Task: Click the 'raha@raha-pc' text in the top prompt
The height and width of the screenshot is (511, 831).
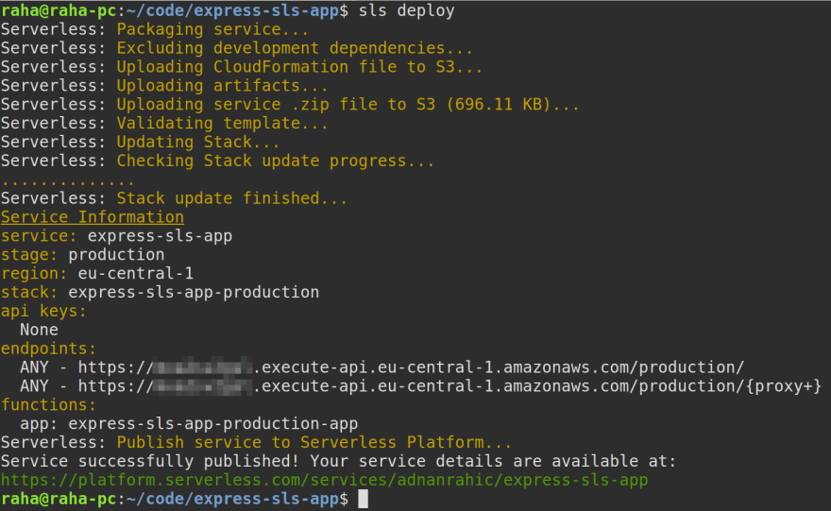Action: (58, 11)
